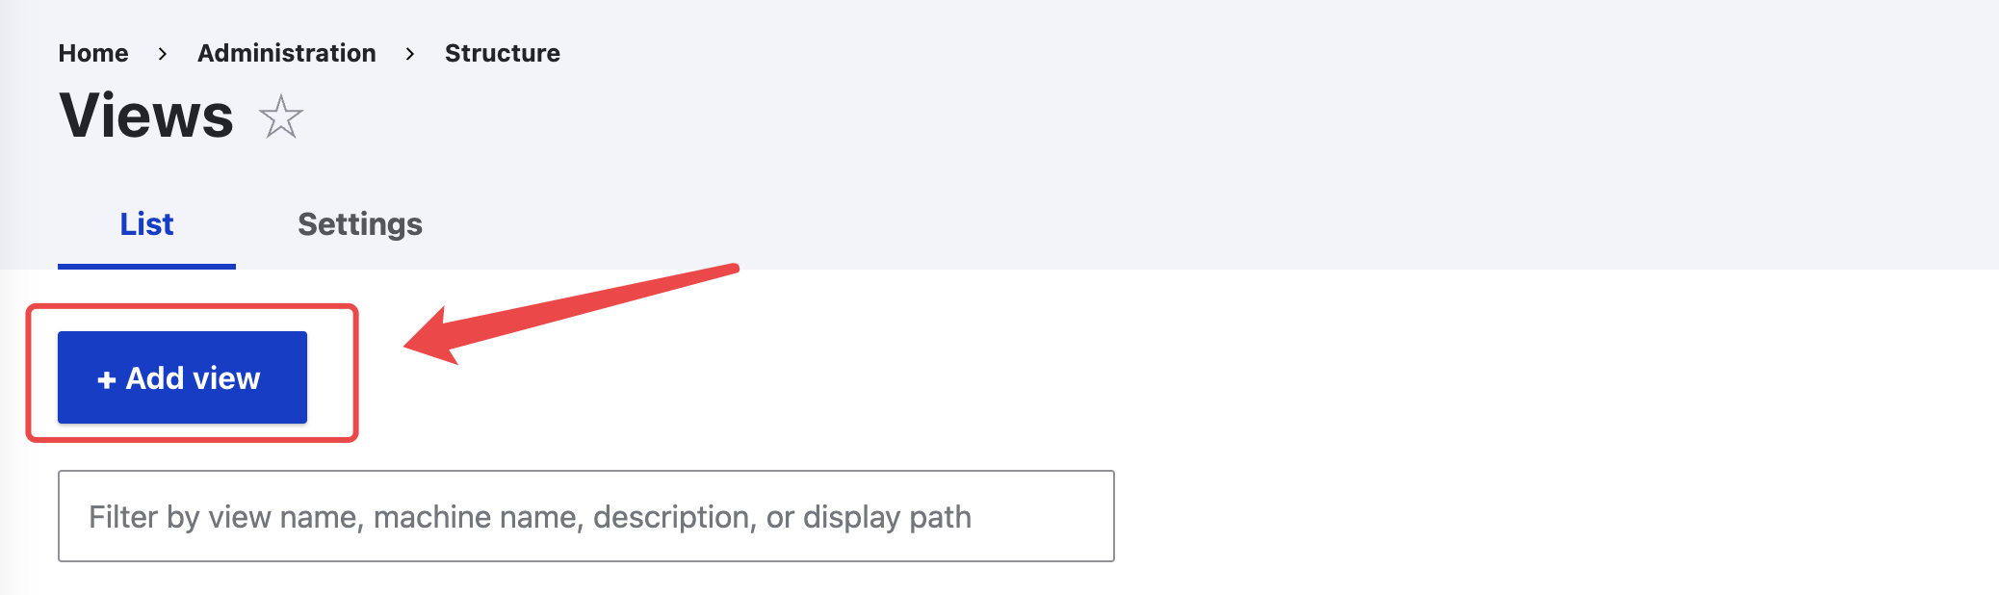The width and height of the screenshot is (1999, 595).
Task: Jump back to the Administration page
Action: coord(286,53)
